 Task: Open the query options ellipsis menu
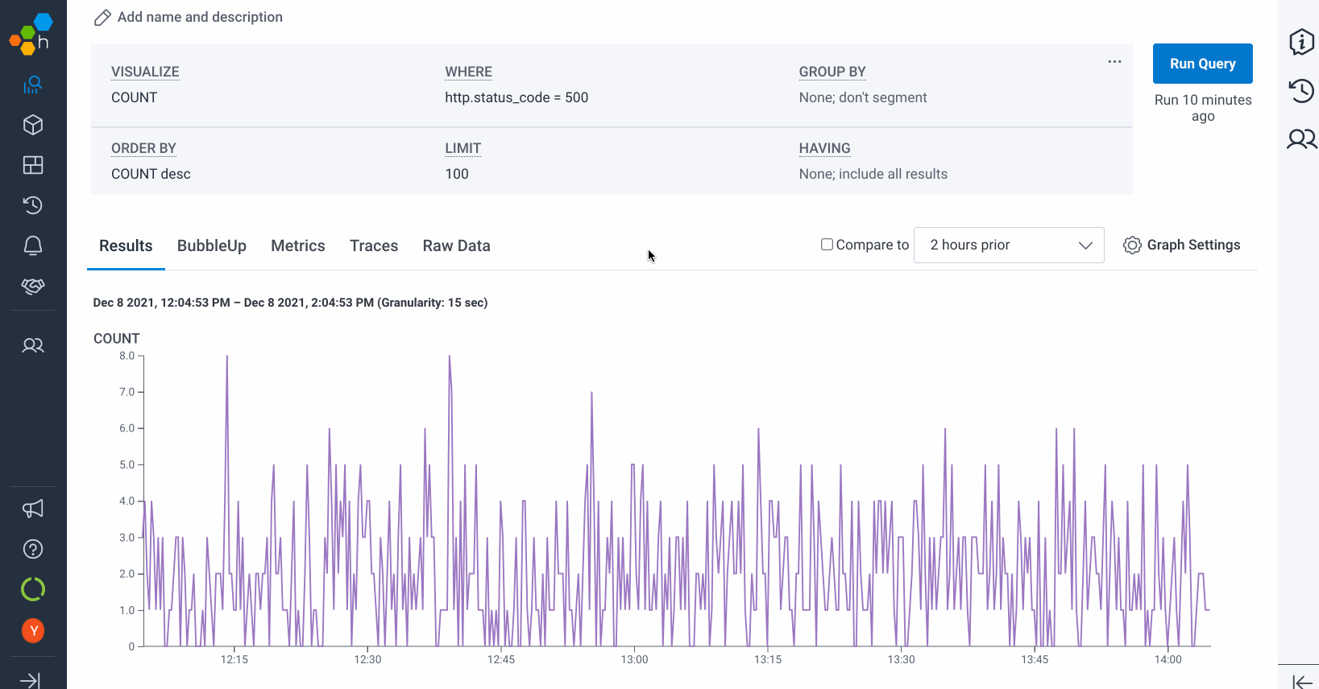(x=1114, y=62)
